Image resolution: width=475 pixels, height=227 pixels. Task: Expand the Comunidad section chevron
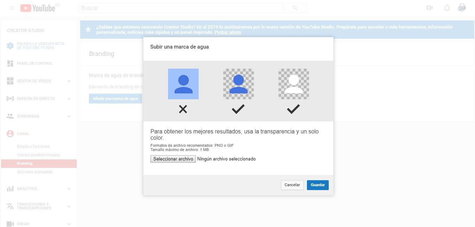[x=69, y=116]
